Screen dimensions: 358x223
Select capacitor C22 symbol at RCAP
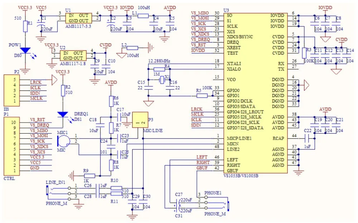point(307,138)
